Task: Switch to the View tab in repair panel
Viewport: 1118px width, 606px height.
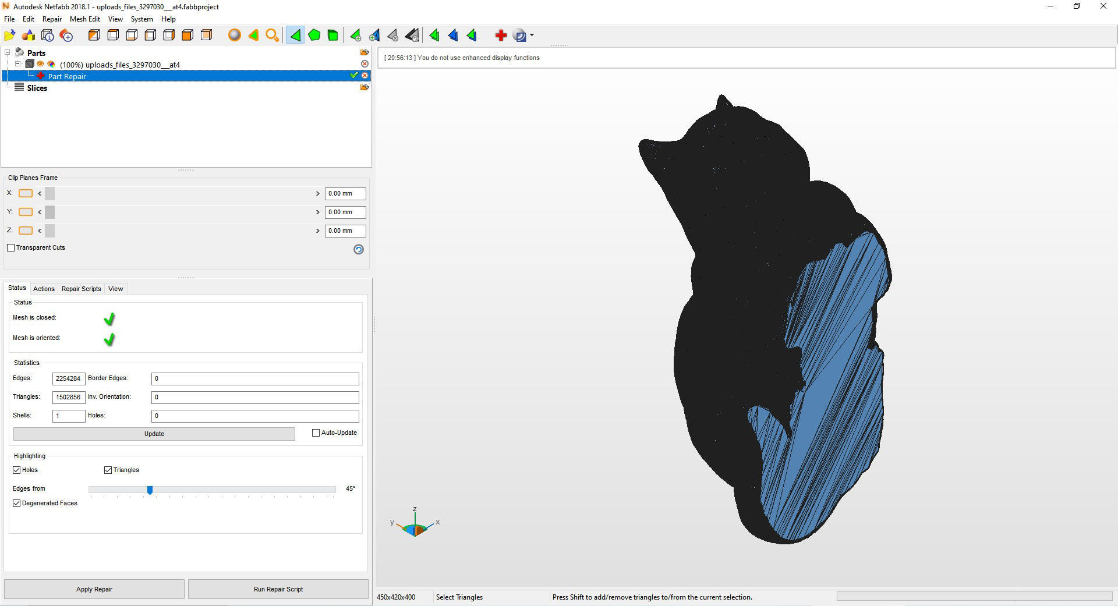Action: (116, 289)
